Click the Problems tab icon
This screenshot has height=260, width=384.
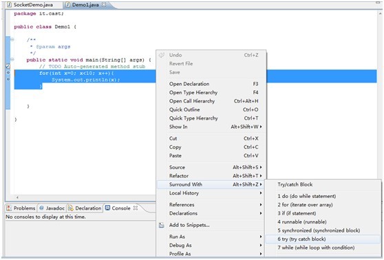tap(10, 208)
